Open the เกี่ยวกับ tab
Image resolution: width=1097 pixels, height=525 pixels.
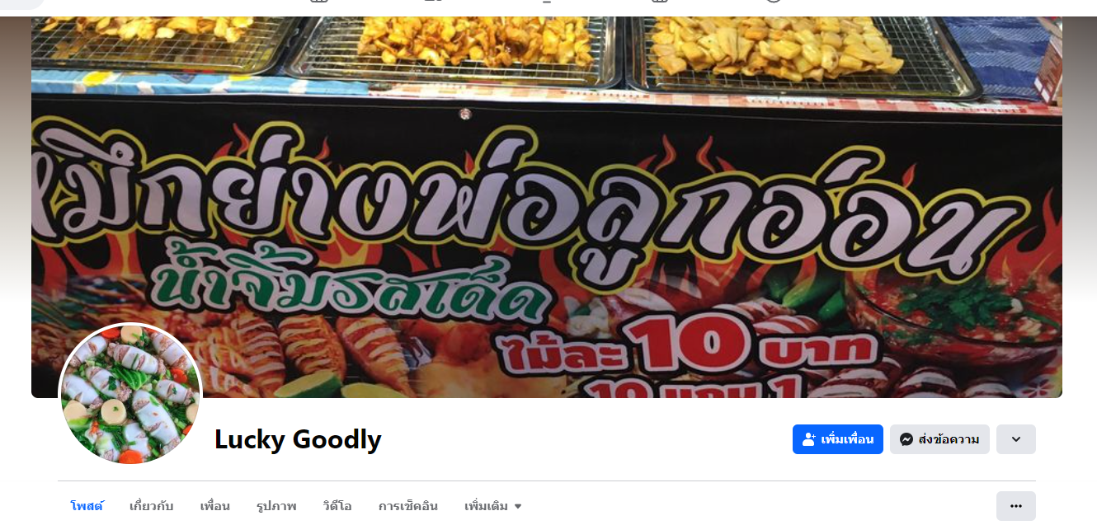tap(152, 506)
